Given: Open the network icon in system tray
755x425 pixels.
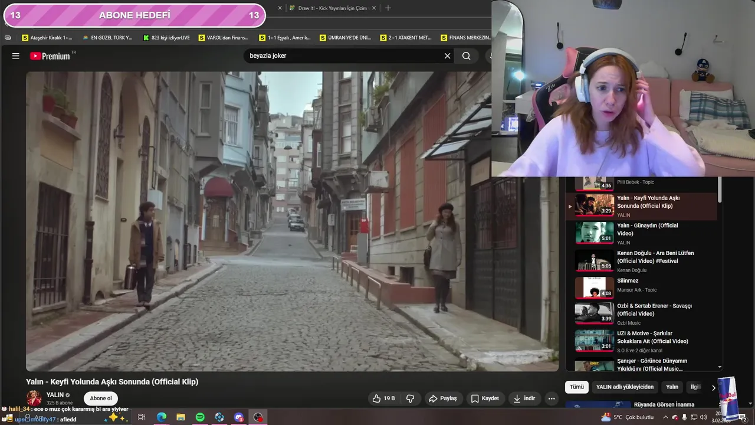Looking at the screenshot, I should pos(694,417).
